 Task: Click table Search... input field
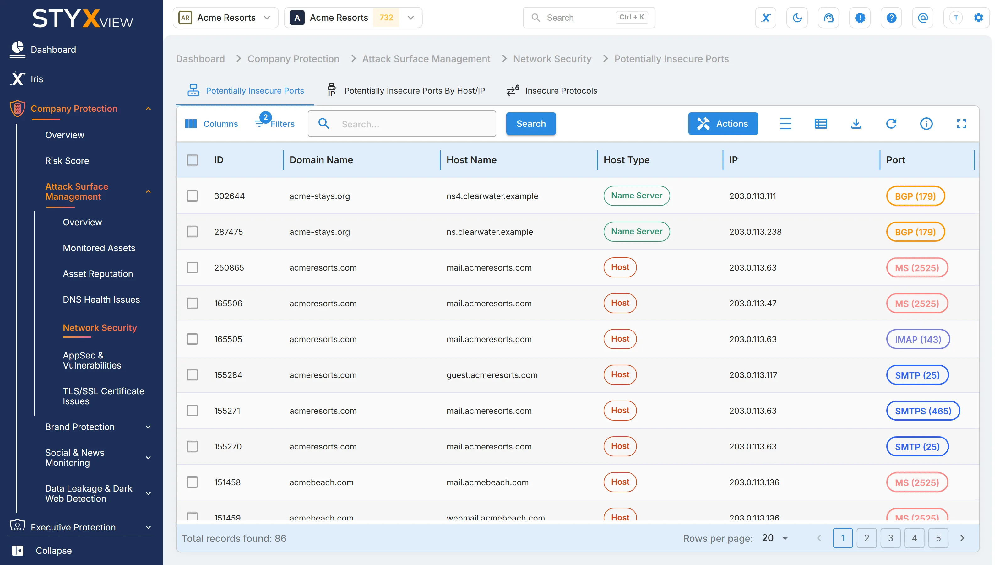[401, 124]
